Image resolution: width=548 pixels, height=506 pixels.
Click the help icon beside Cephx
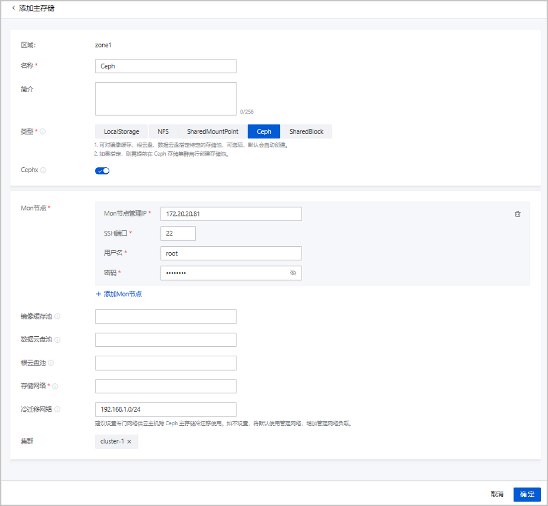tap(43, 170)
